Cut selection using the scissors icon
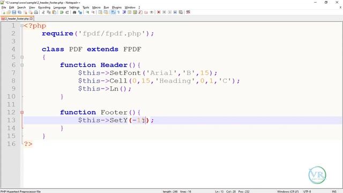343x193 pixels. (43, 12)
